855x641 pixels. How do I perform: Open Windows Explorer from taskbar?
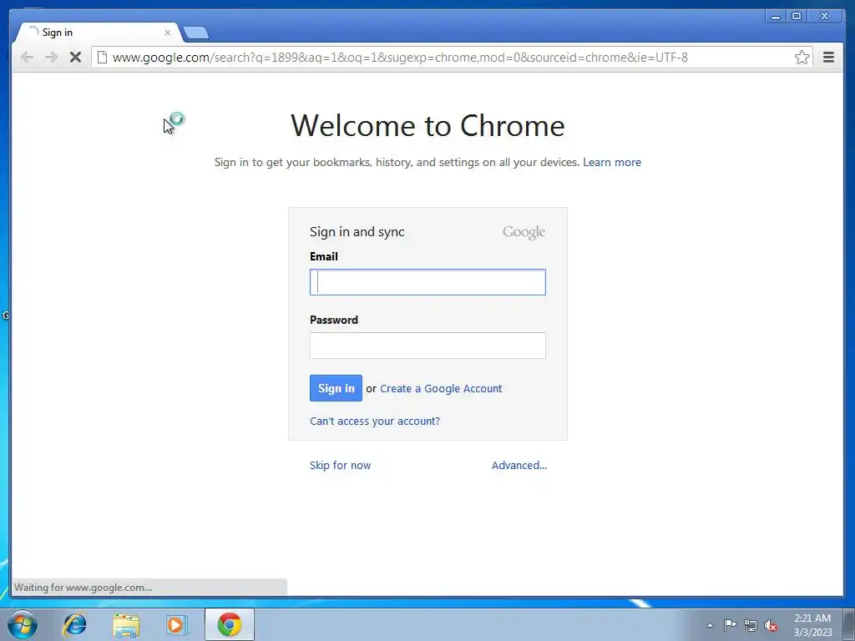[126, 624]
